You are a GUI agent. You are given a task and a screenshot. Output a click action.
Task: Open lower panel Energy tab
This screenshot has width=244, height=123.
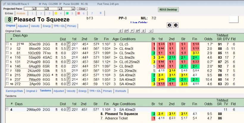point(83,91)
